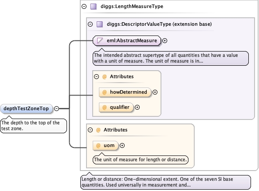Click the purple square icon beside diggs:DescriptorValueType

[100, 24]
